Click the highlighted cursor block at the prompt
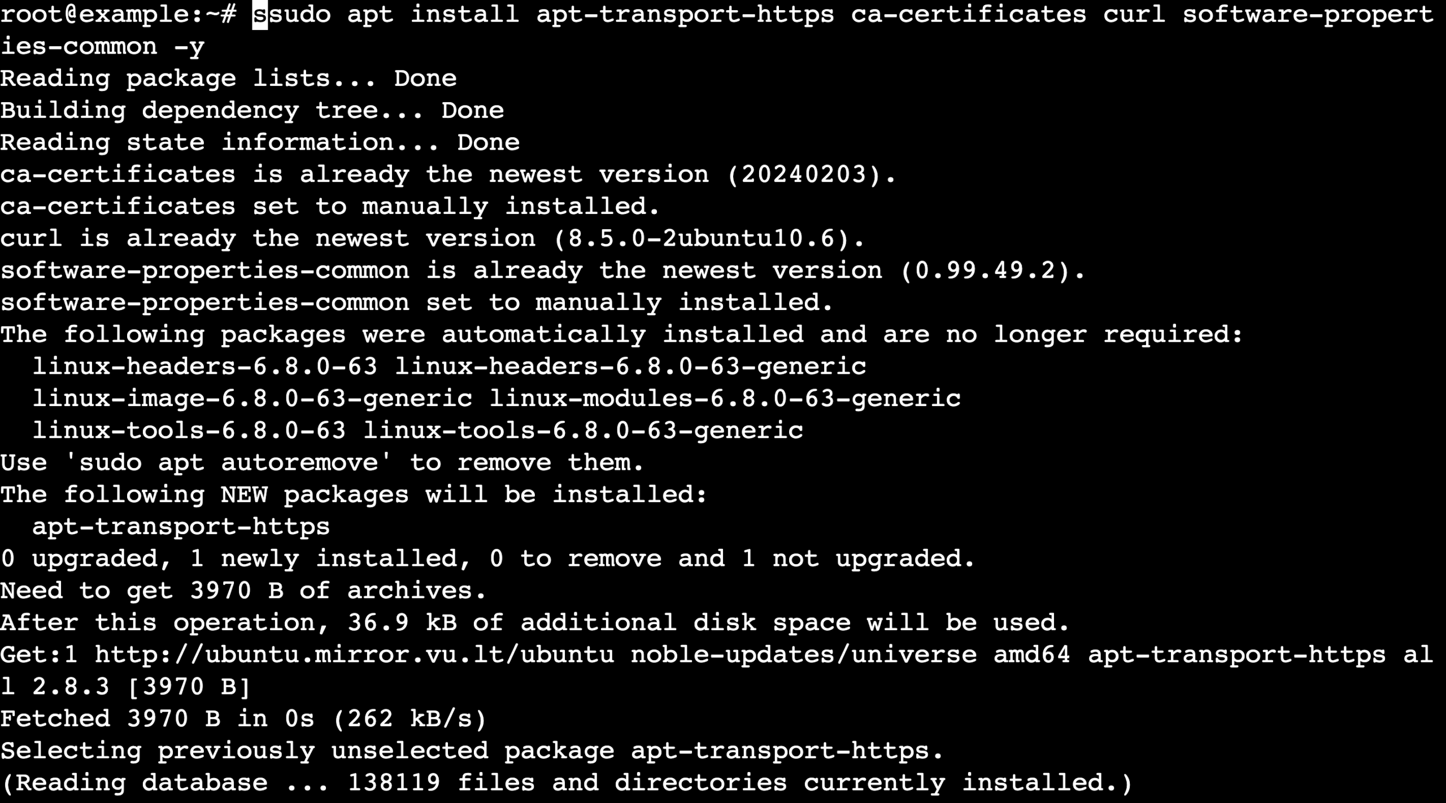The width and height of the screenshot is (1446, 803). click(x=260, y=15)
